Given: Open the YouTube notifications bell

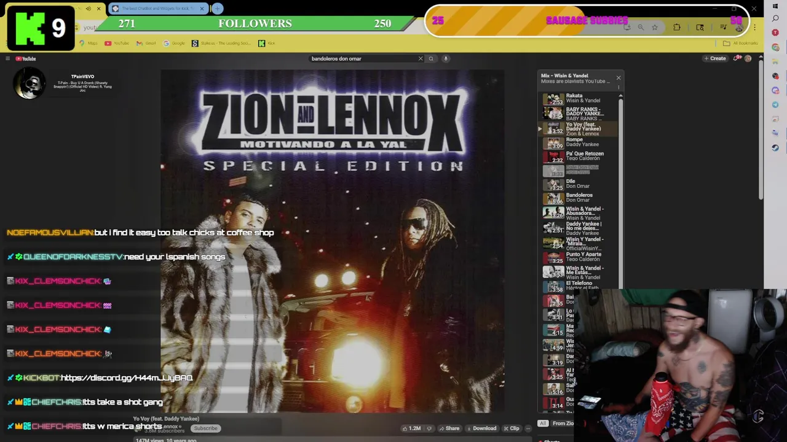Looking at the screenshot, I should (x=737, y=58).
